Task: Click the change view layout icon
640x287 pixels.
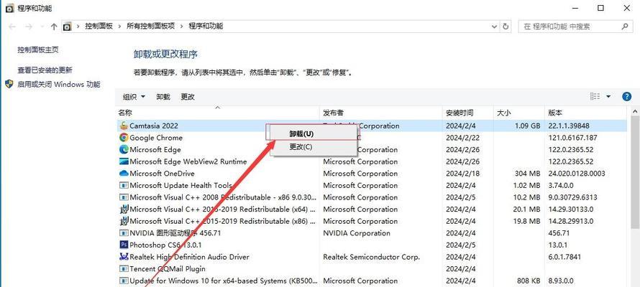Action: tap(595, 96)
